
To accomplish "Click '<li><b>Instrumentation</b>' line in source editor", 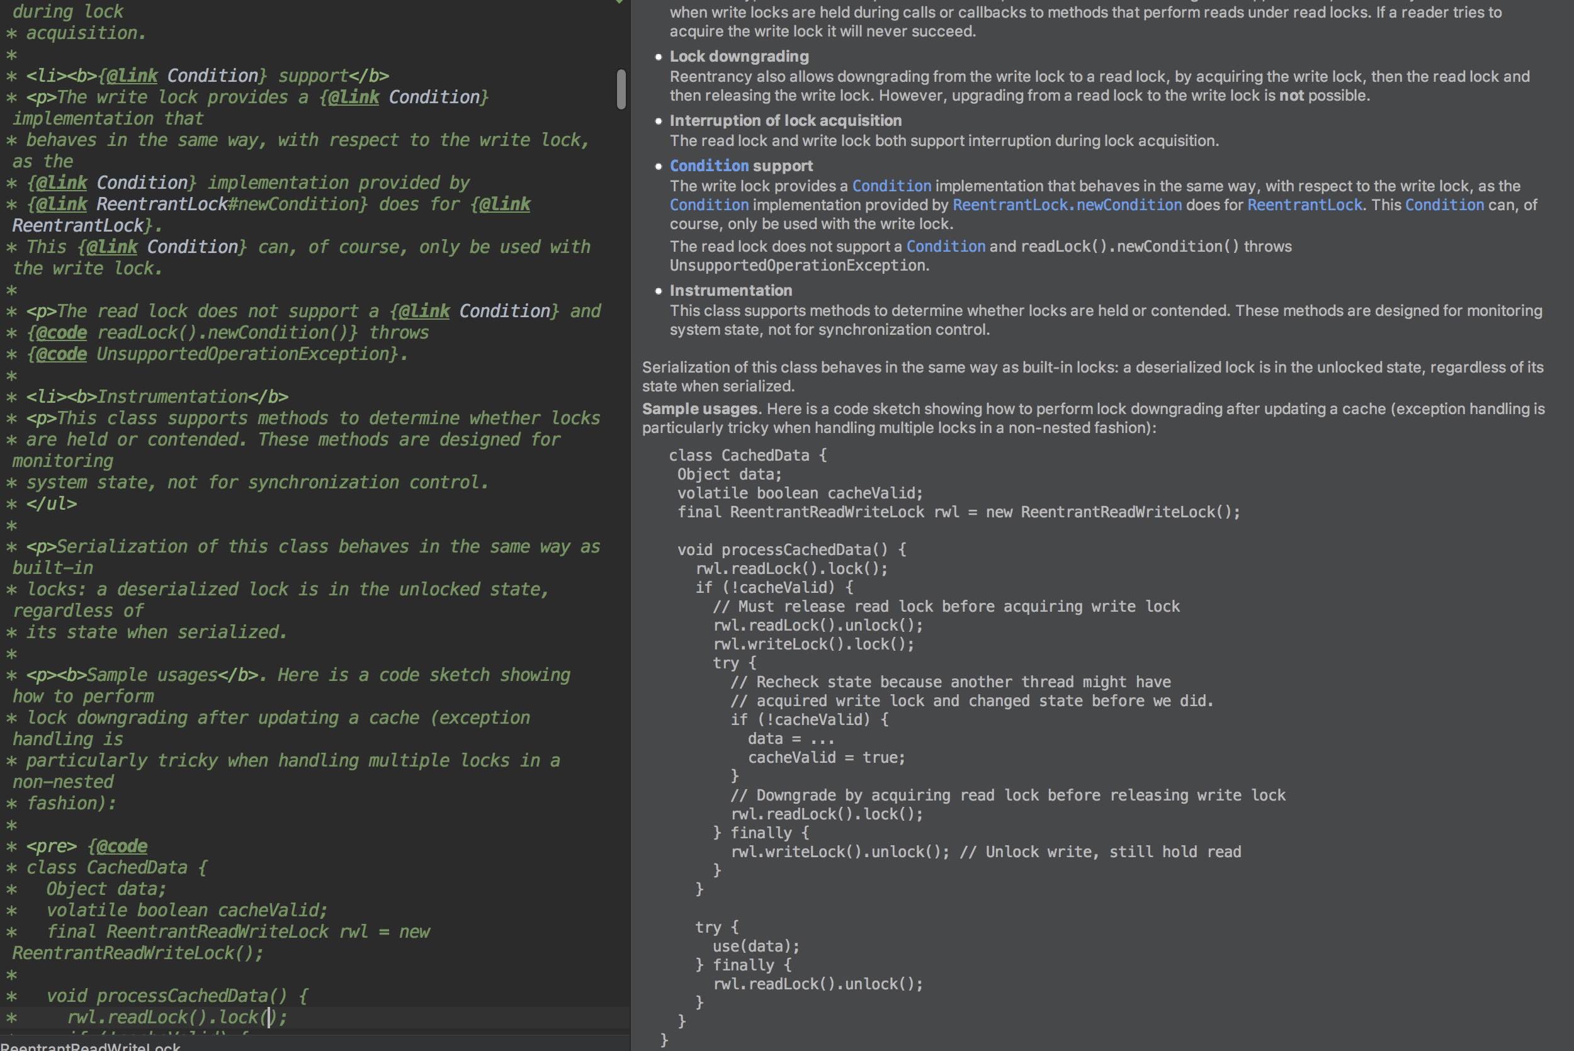I will [157, 397].
